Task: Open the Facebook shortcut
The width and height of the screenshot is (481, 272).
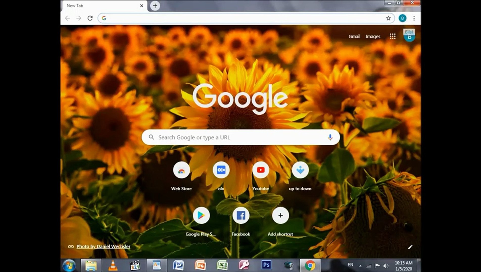Action: pyautogui.click(x=241, y=215)
